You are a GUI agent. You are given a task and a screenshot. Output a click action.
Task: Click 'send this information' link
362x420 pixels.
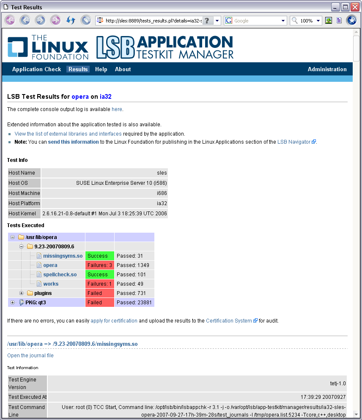pos(73,142)
